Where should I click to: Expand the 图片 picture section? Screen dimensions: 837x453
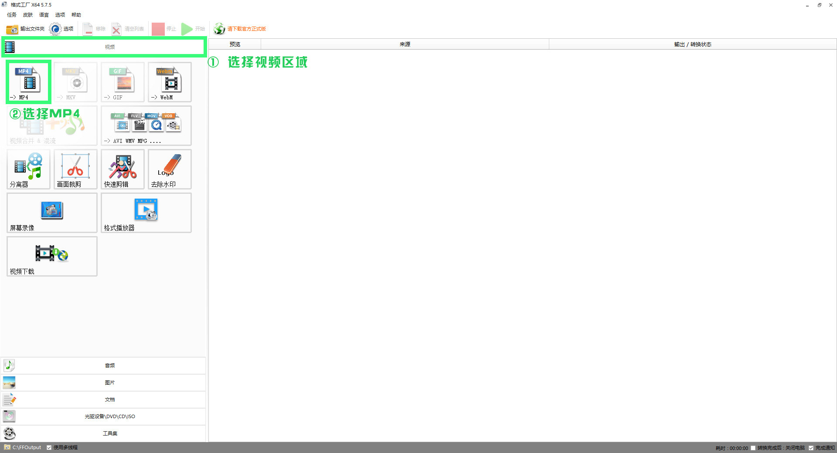click(103, 382)
